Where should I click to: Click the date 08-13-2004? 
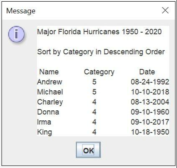click(x=150, y=102)
